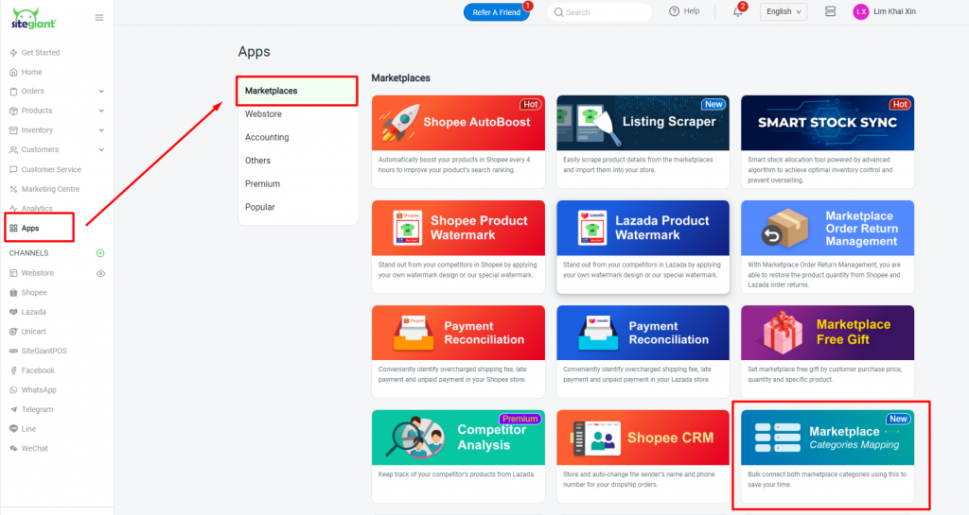Click the Refer A Friend button
This screenshot has width=969, height=515.
tap(496, 12)
